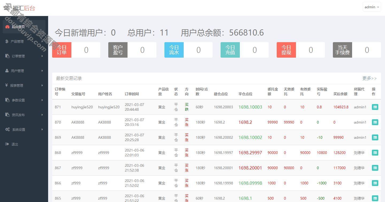Open the 后台首页 menu item
Viewport: 385px width, 202px height.
click(x=24, y=27)
